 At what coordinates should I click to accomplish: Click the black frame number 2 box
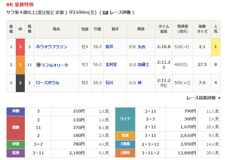click(20, 83)
